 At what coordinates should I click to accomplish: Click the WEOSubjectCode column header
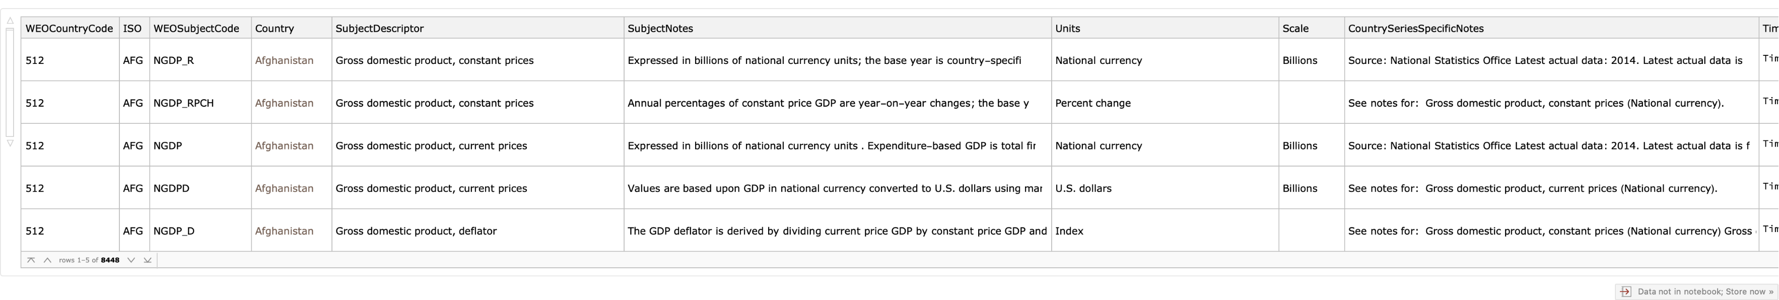(196, 28)
